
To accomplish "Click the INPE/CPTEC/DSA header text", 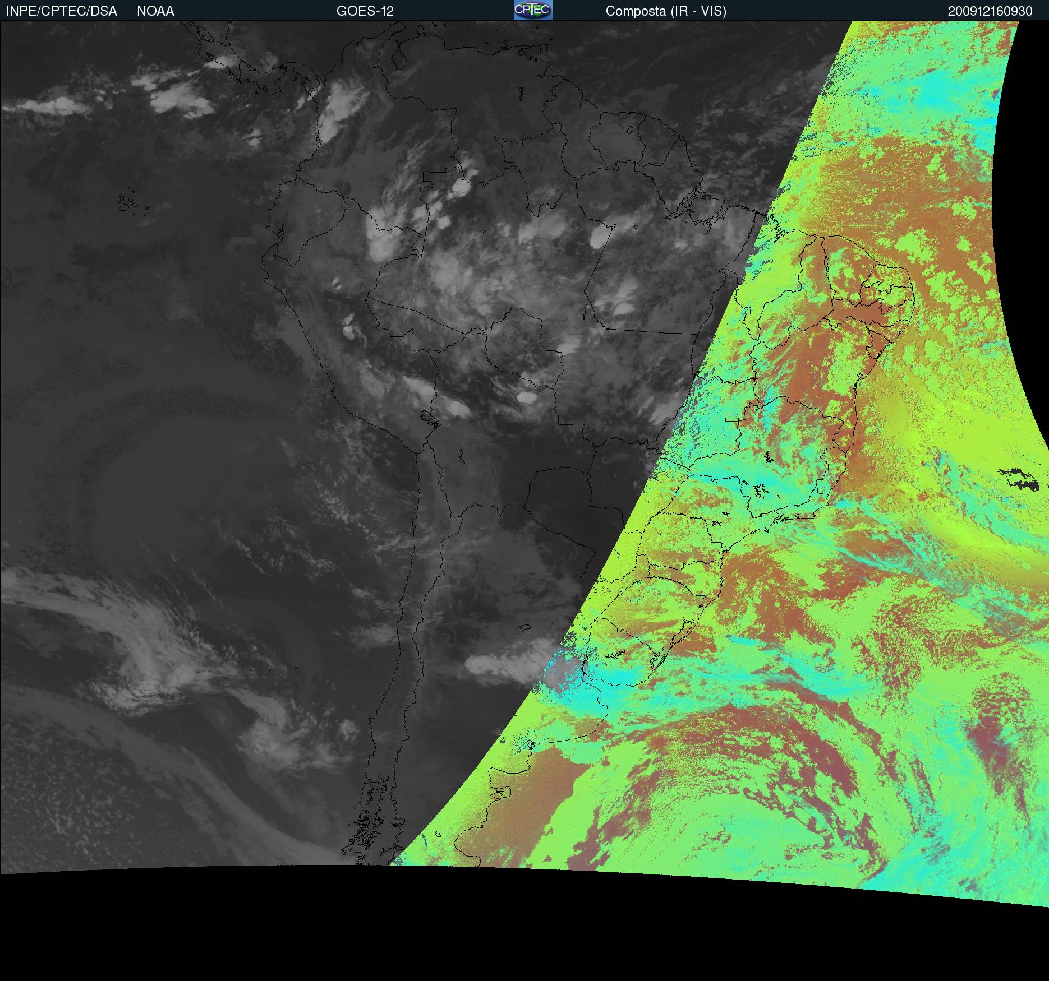I will point(61,11).
